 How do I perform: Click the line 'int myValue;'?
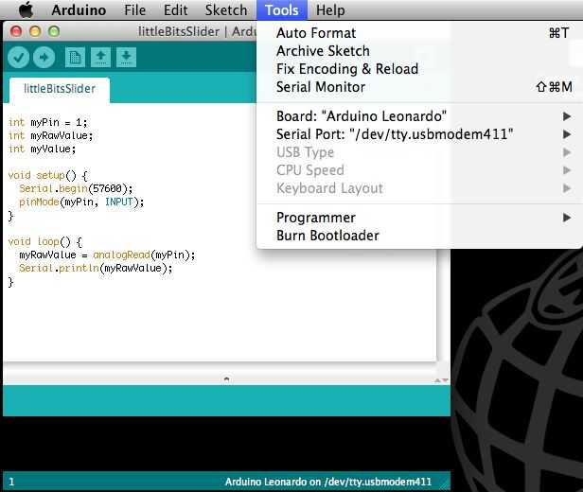click(x=42, y=149)
